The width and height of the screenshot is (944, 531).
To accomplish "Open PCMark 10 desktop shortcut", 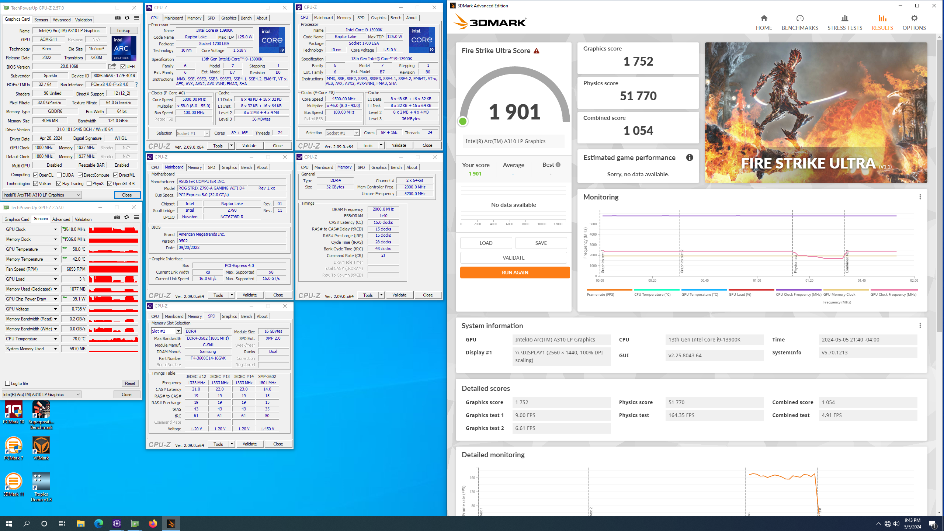I will tap(14, 413).
